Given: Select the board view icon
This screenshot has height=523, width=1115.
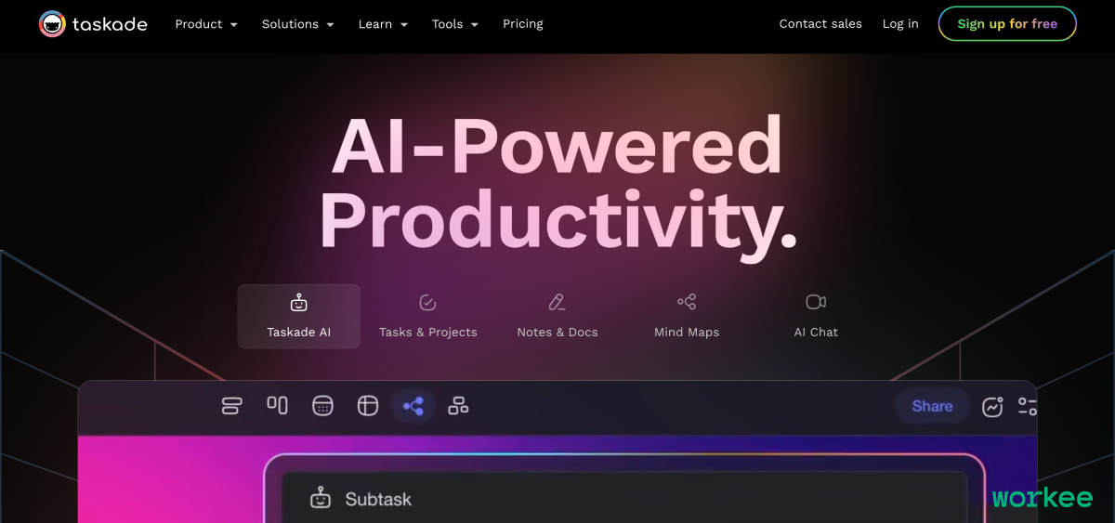Looking at the screenshot, I should tap(277, 405).
